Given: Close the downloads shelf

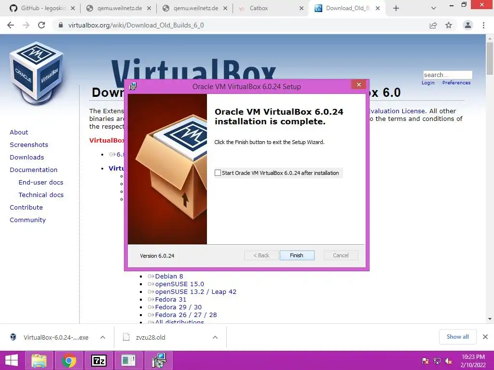Looking at the screenshot, I should tap(485, 337).
